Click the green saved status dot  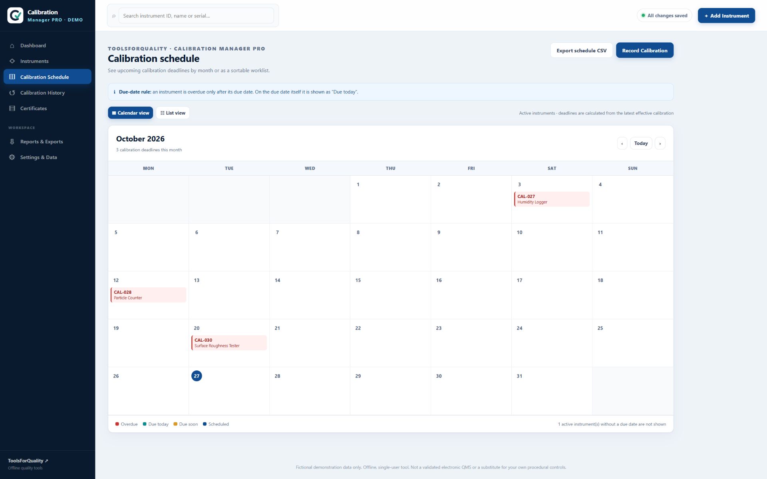point(643,16)
